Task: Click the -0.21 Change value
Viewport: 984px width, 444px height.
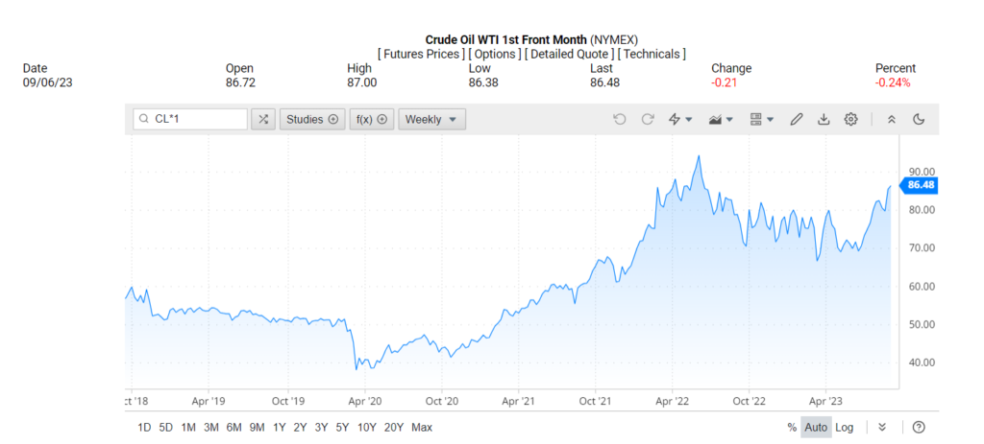Action: (725, 82)
